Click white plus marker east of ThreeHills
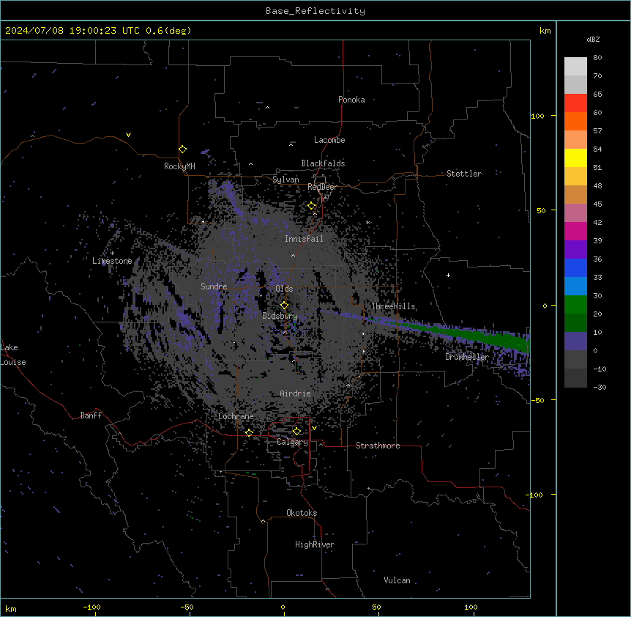The image size is (631, 617). 448,275
